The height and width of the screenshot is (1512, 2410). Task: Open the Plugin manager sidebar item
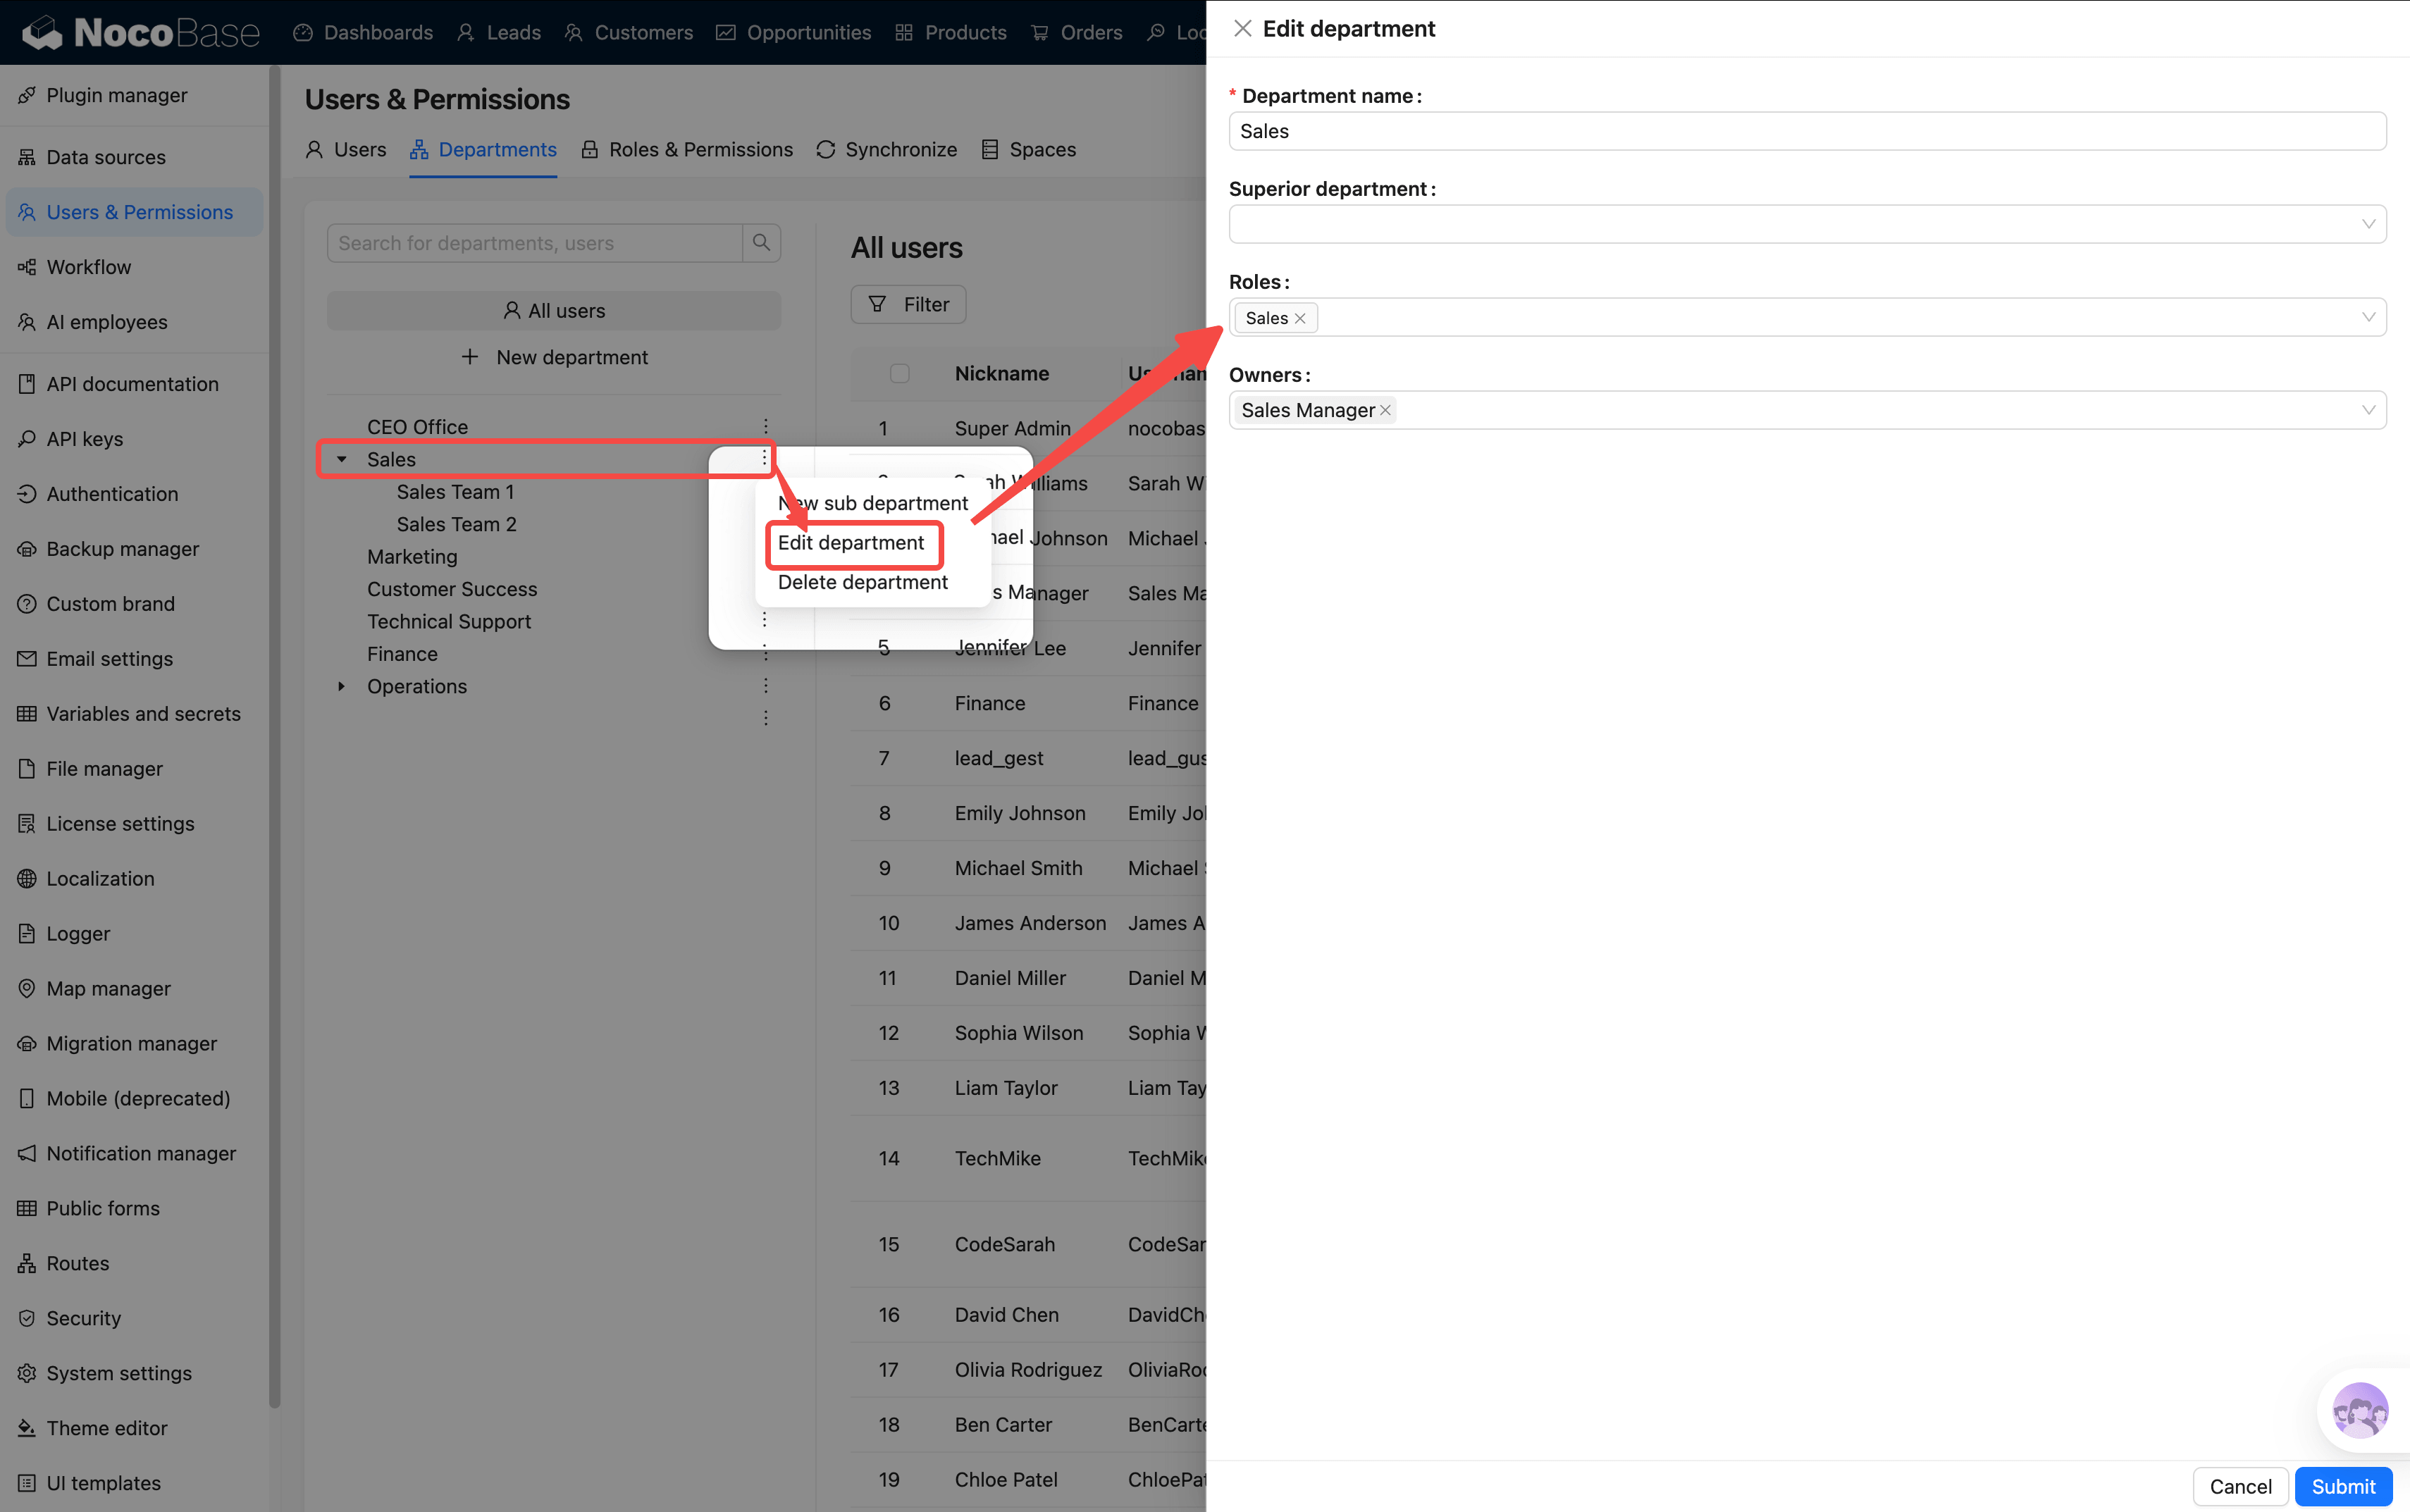(x=116, y=95)
